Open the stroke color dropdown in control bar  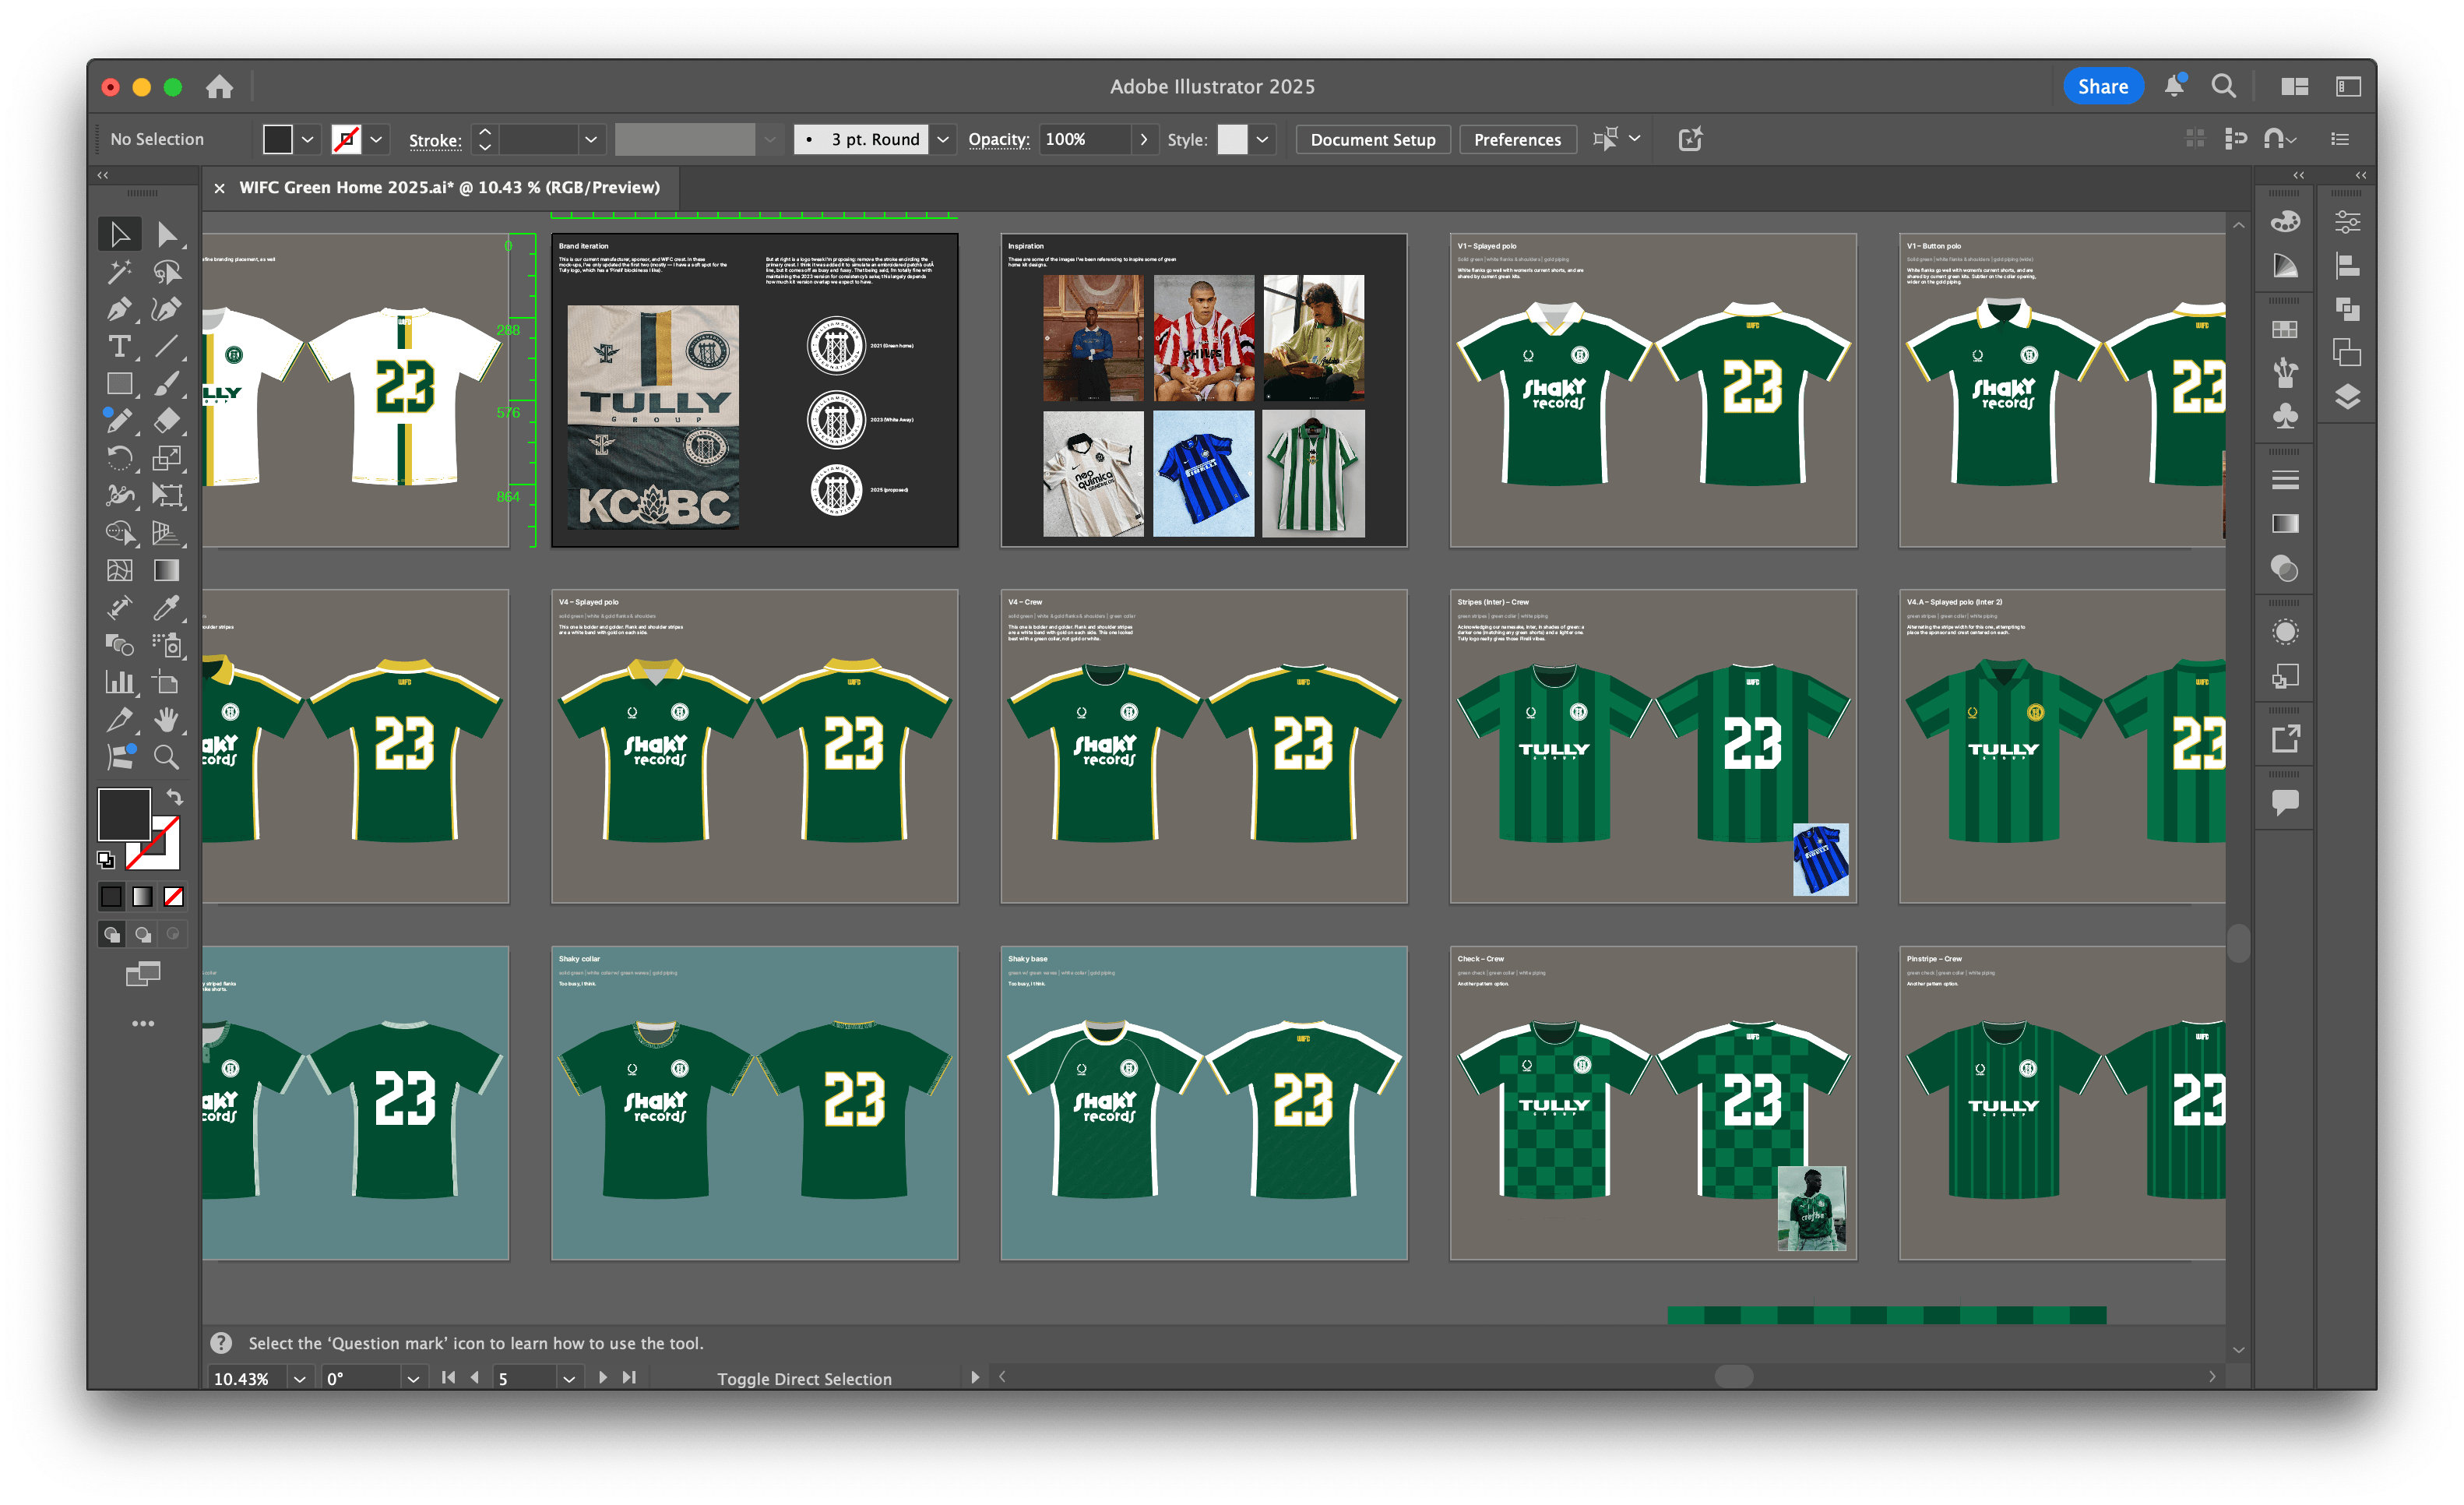(x=377, y=139)
